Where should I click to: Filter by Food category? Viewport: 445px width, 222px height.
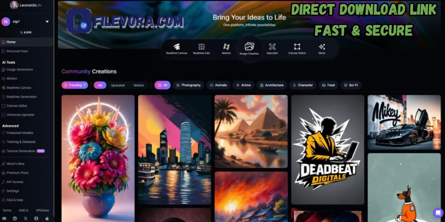(x=328, y=85)
